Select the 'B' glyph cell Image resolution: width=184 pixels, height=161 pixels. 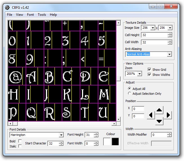click(x=53, y=76)
